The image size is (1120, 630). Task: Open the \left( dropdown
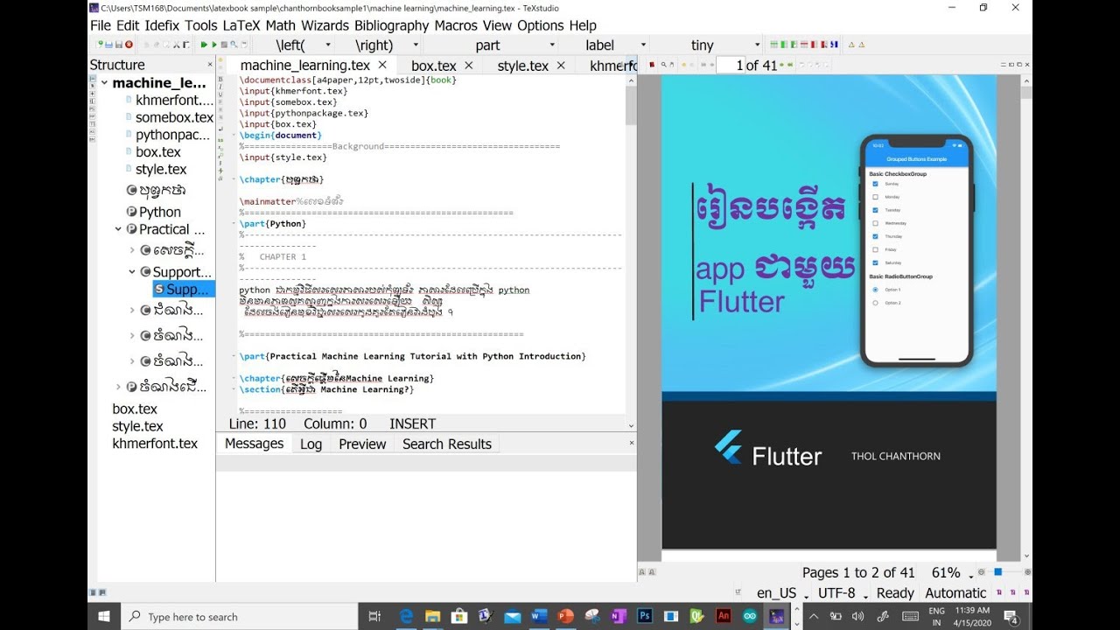coord(328,45)
